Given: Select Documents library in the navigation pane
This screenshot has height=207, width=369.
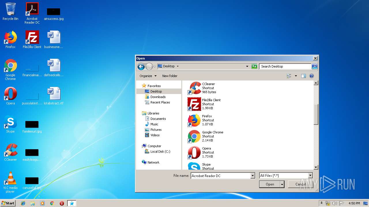Looking at the screenshot, I should coord(155,119).
